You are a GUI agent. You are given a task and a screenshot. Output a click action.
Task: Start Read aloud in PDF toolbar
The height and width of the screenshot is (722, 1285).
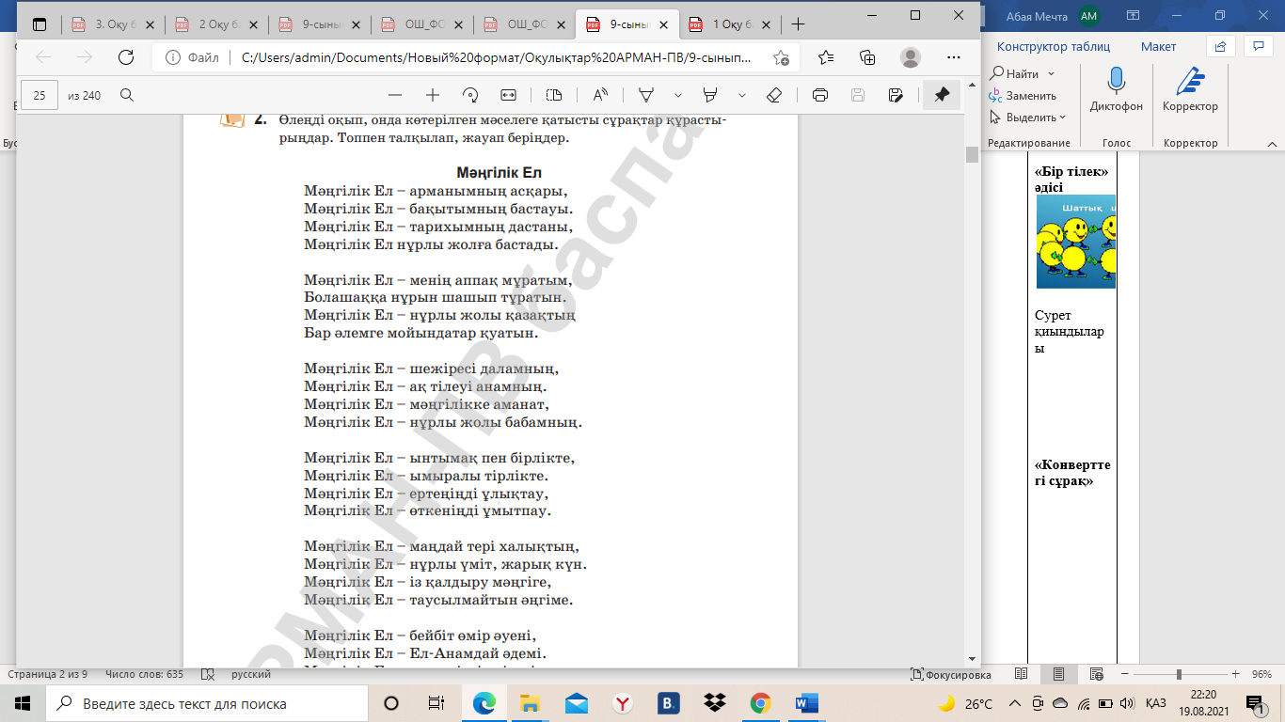pyautogui.click(x=600, y=95)
